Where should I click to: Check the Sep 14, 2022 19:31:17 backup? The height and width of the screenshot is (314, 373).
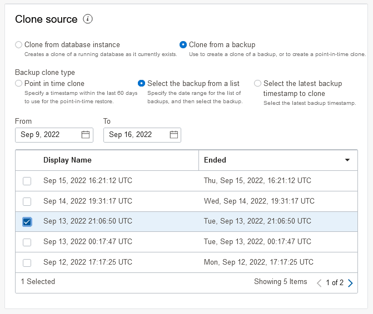27,201
